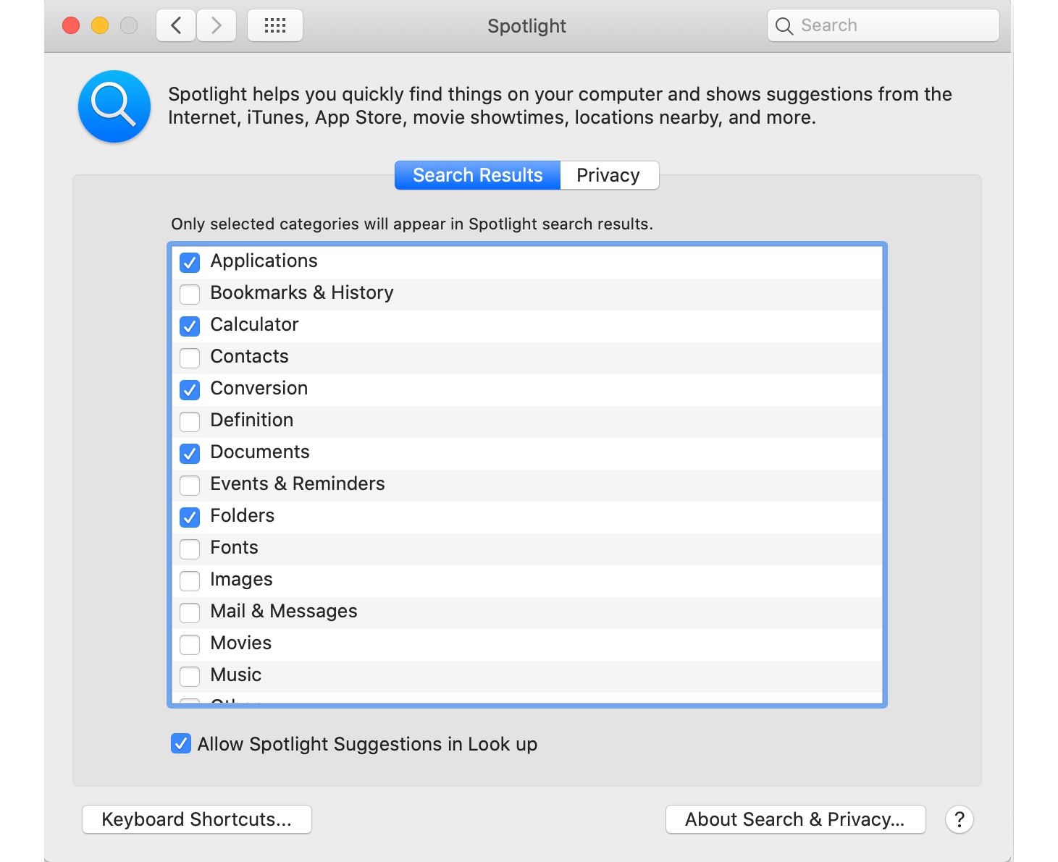Enable the Music category checkbox

190,676
